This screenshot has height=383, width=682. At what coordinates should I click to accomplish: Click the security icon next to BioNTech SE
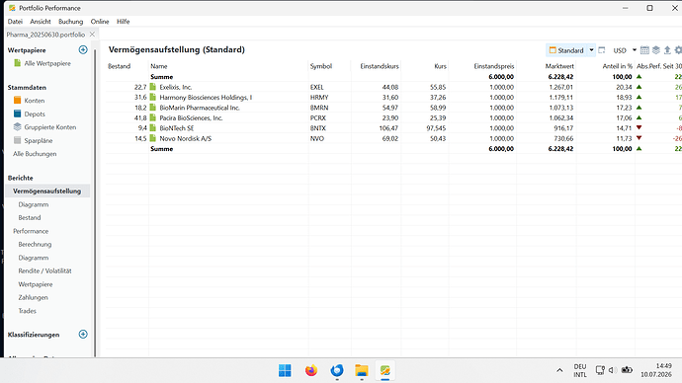[152, 128]
